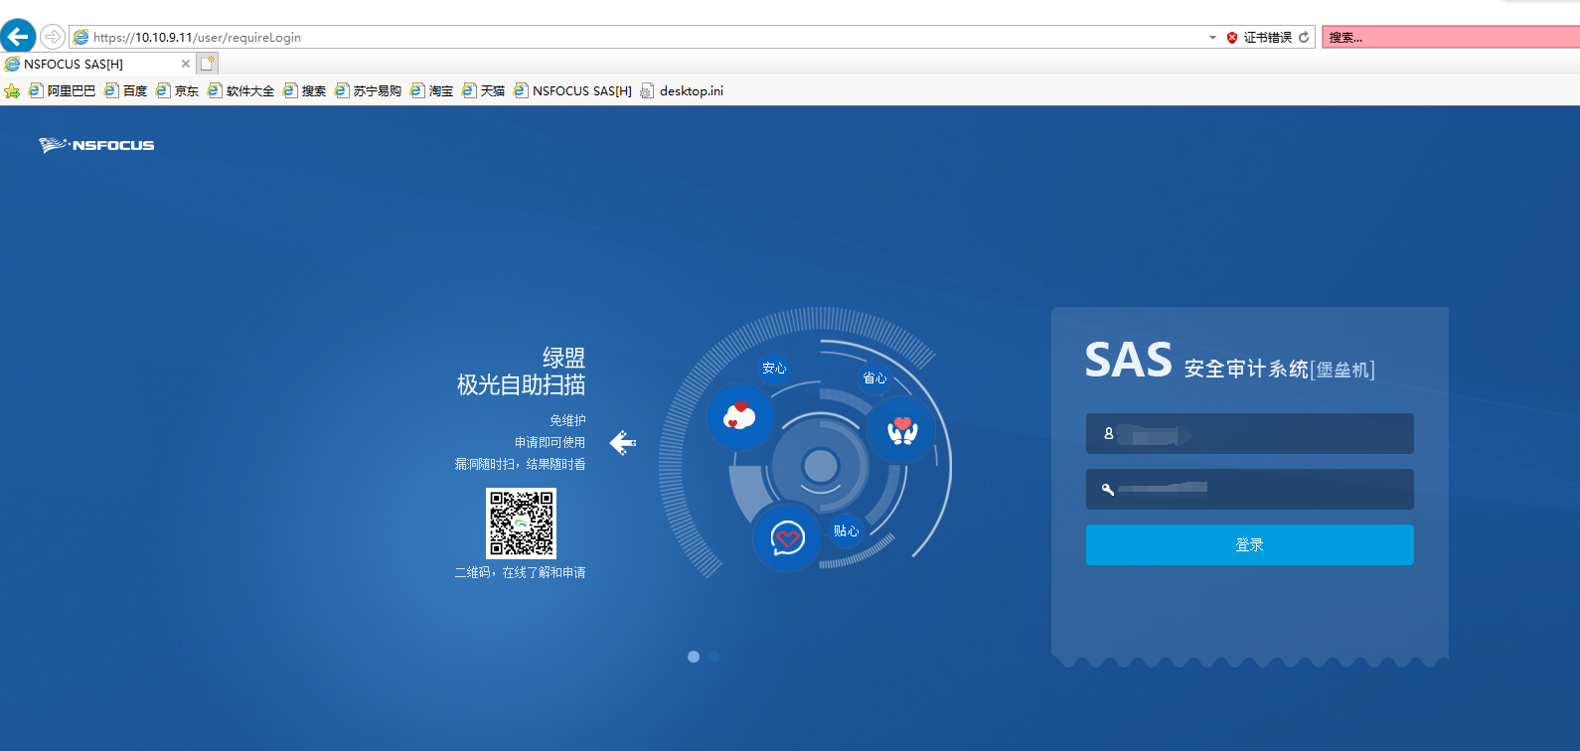Image resolution: width=1580 pixels, height=751 pixels.
Task: Open the 百度 bookmark
Action: click(x=126, y=90)
